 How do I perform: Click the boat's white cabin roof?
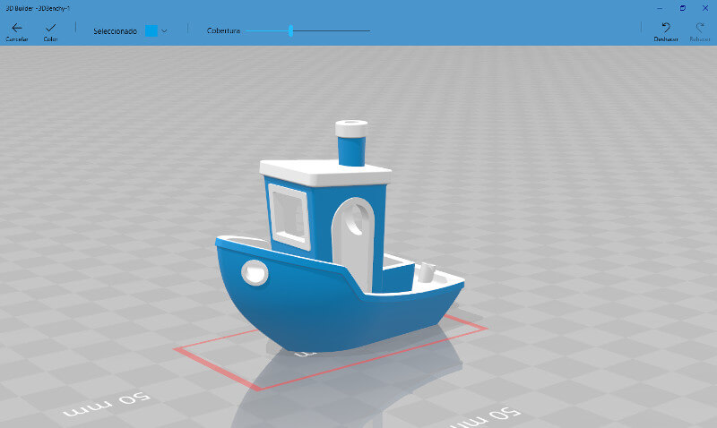coord(324,171)
